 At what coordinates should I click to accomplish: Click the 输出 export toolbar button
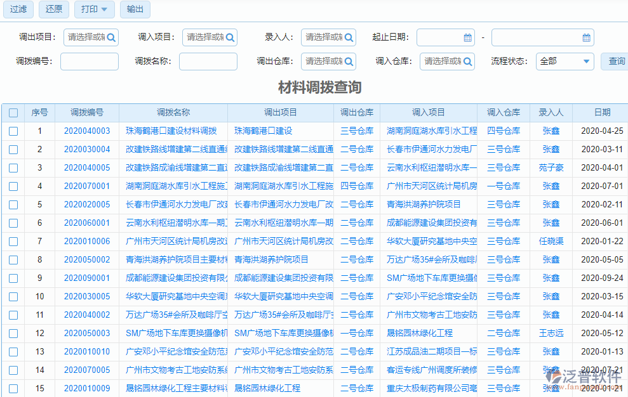click(x=135, y=10)
